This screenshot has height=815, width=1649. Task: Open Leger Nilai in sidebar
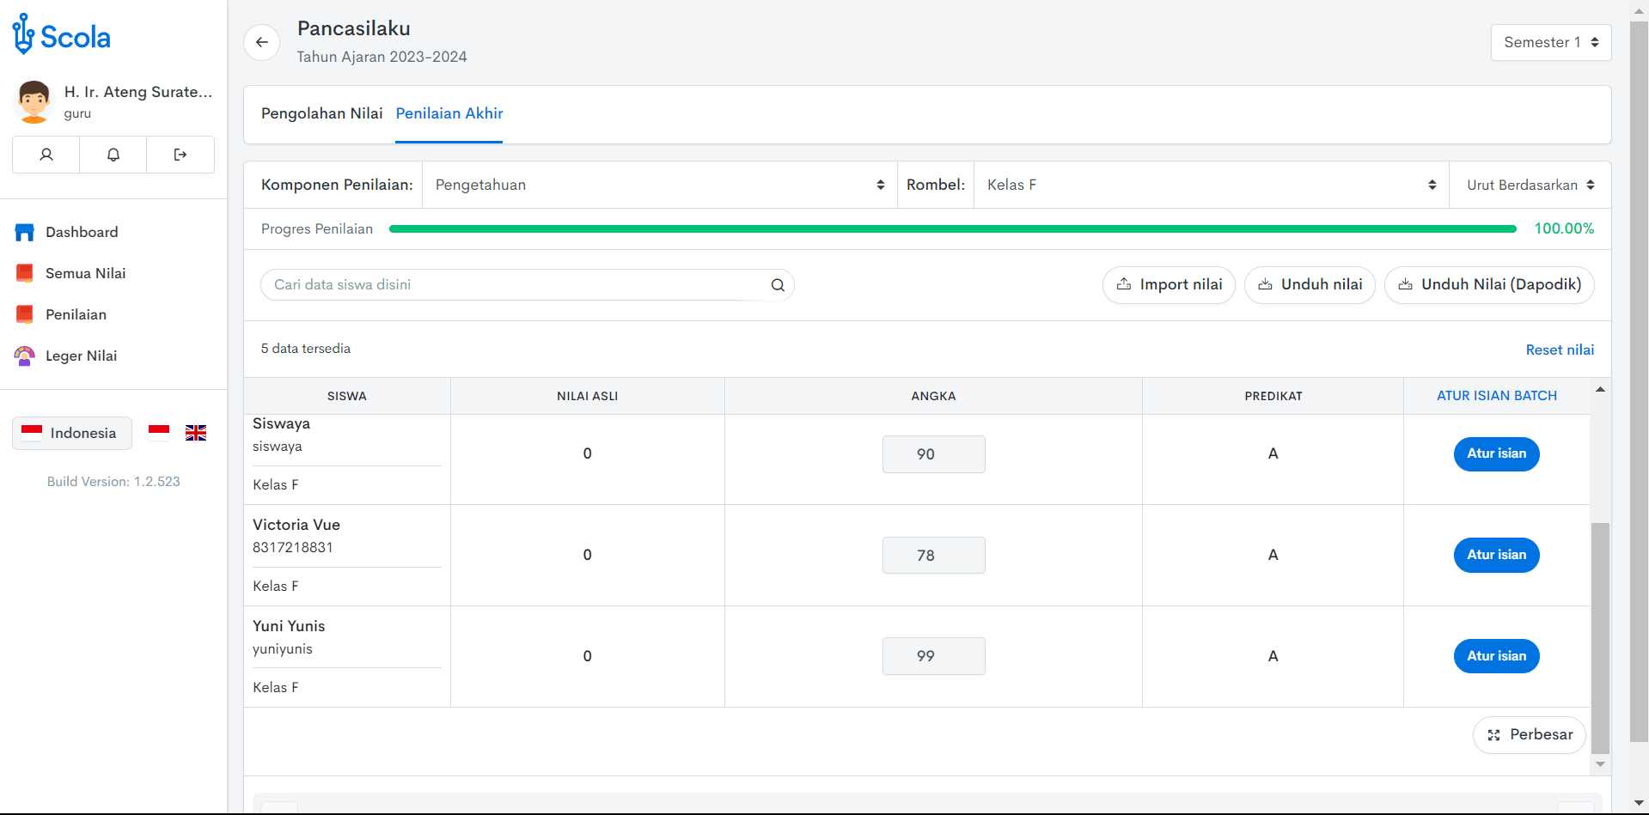[81, 356]
